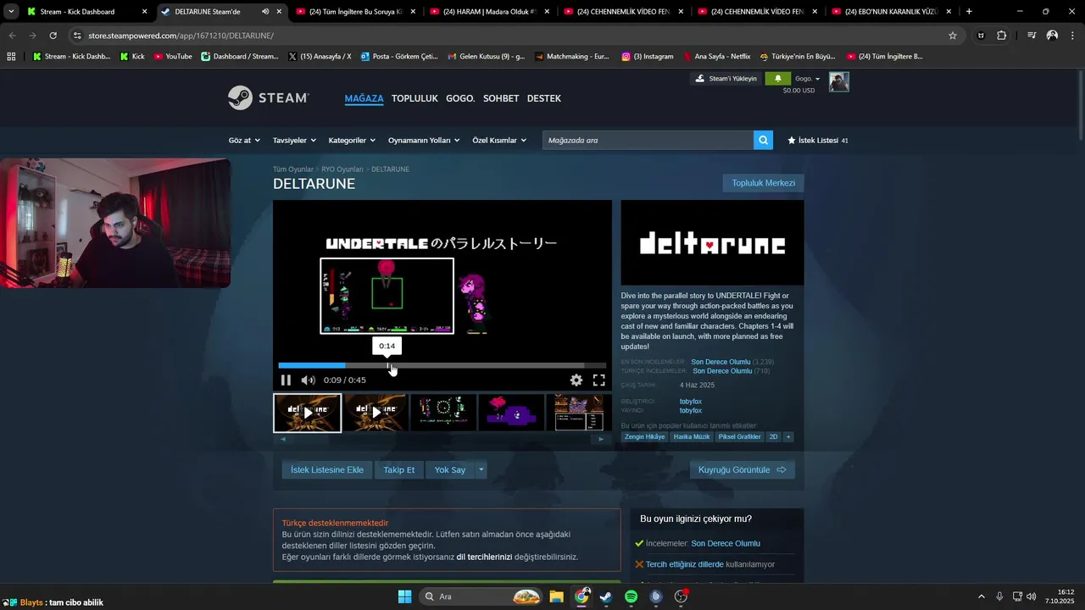Show hidden system tray icons
Screen dimensions: 1085x610
(982, 596)
